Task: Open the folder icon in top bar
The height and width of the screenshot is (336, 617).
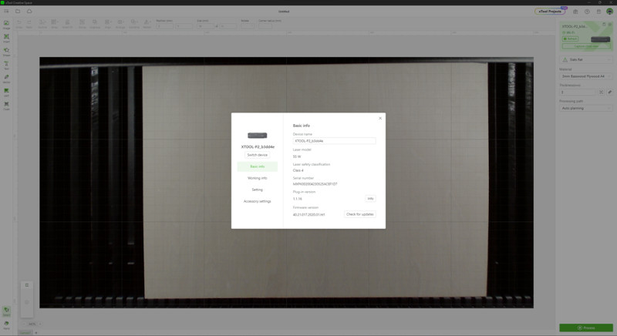Action: tap(18, 11)
